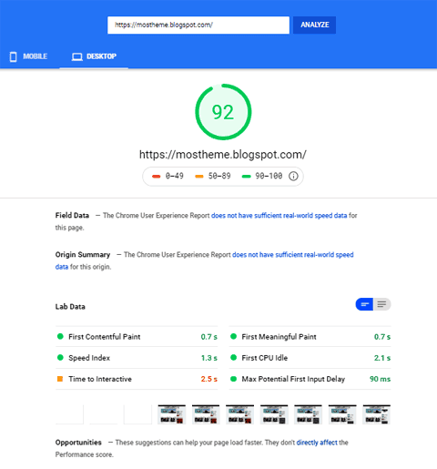Click the green dot beside First Contentful Paint
This screenshot has height=469, width=437.
tap(60, 336)
